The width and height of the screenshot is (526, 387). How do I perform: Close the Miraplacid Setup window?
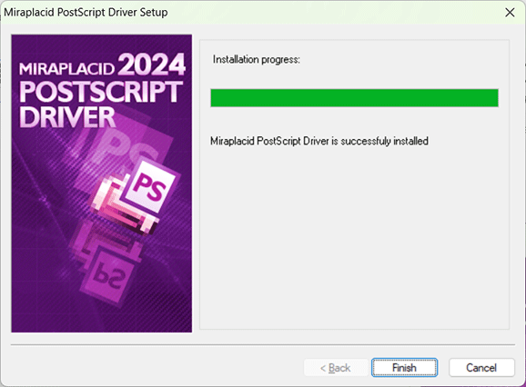click(x=510, y=13)
